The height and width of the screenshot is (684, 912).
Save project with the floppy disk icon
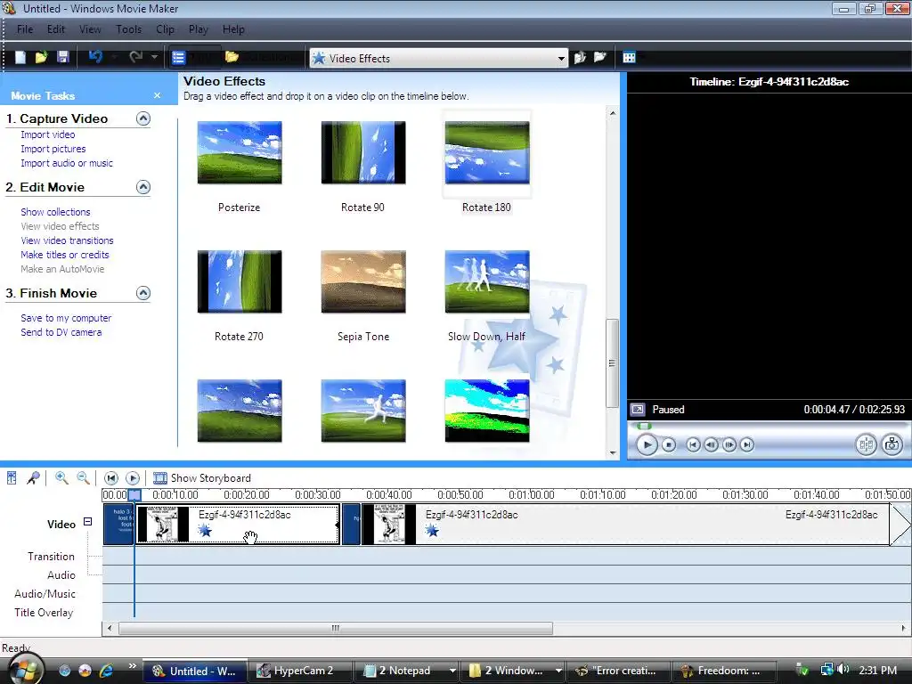tap(63, 57)
